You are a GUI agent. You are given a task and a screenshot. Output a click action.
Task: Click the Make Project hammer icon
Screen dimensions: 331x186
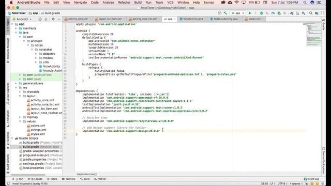click(225, 13)
